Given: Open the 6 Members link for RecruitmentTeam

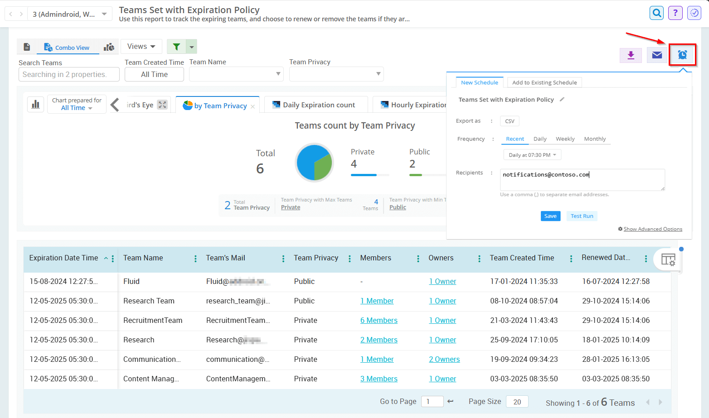Looking at the screenshot, I should pyautogui.click(x=379, y=321).
